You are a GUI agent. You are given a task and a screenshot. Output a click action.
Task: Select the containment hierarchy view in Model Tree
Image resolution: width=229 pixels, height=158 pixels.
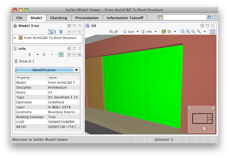coord(51,32)
